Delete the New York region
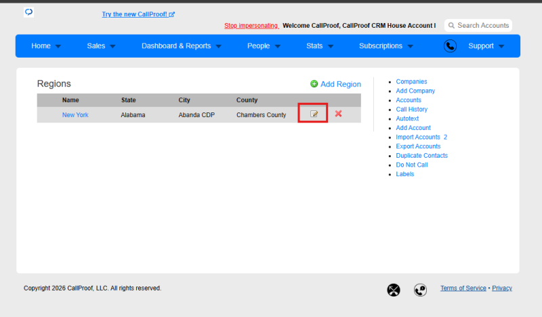The image size is (542, 317). (x=338, y=113)
